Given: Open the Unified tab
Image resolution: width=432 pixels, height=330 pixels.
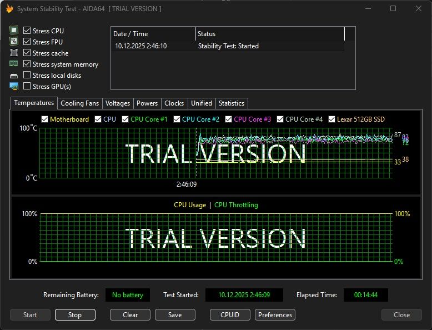Looking at the screenshot, I should click(202, 103).
